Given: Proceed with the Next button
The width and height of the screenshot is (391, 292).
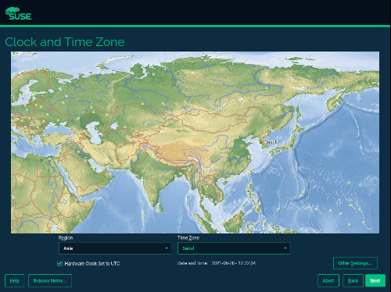Looking at the screenshot, I should (375, 281).
